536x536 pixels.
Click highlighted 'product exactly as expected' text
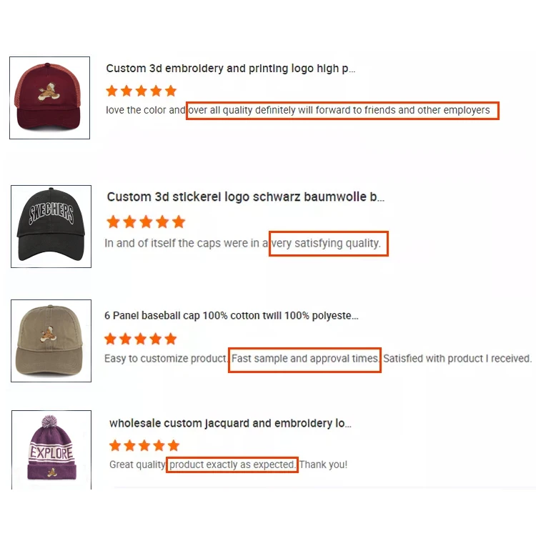232,465
